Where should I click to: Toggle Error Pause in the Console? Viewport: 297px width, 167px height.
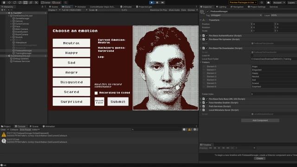click(x=26, y=130)
